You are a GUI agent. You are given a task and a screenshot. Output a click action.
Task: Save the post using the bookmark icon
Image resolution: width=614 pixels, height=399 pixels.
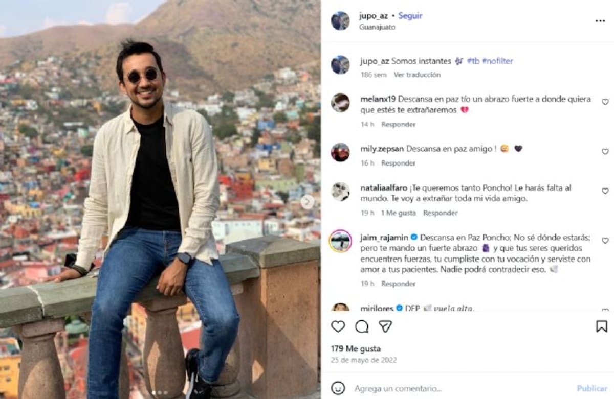[x=602, y=326]
